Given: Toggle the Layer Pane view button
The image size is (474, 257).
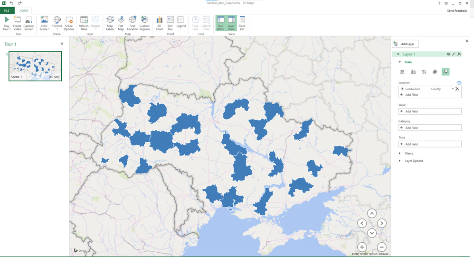Looking at the screenshot, I should click(x=231, y=23).
